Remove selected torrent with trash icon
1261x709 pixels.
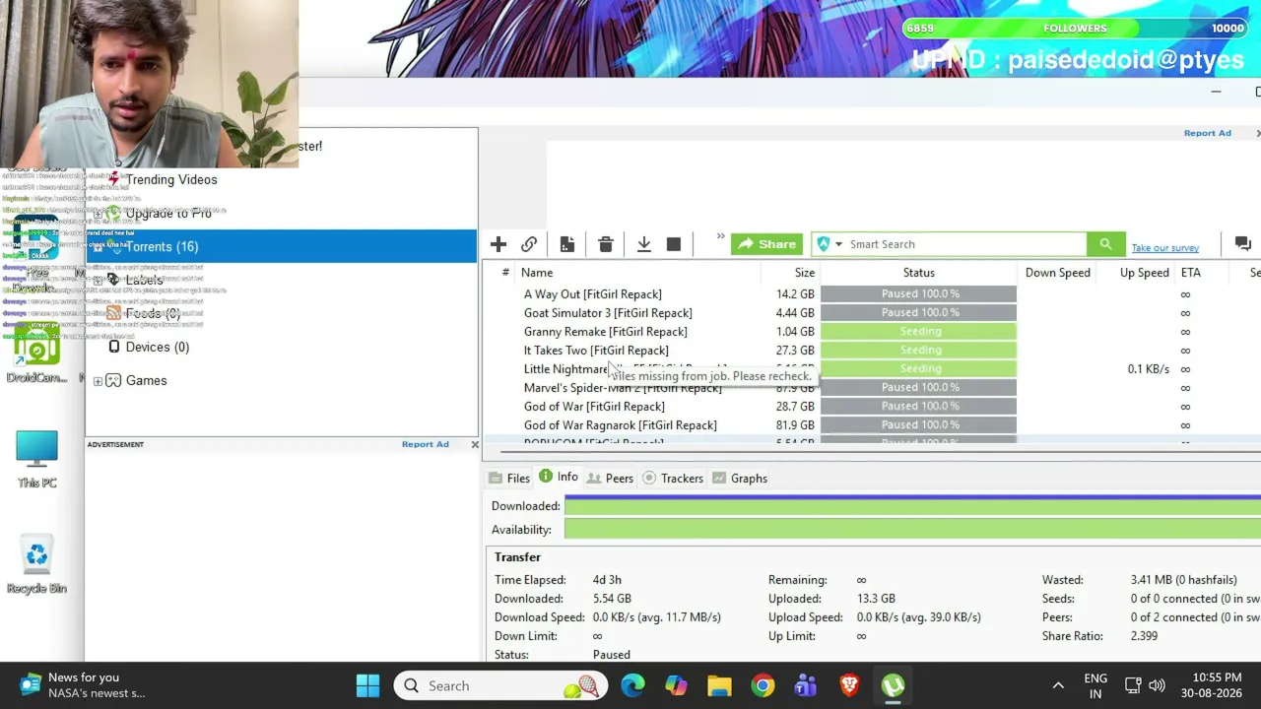606,244
